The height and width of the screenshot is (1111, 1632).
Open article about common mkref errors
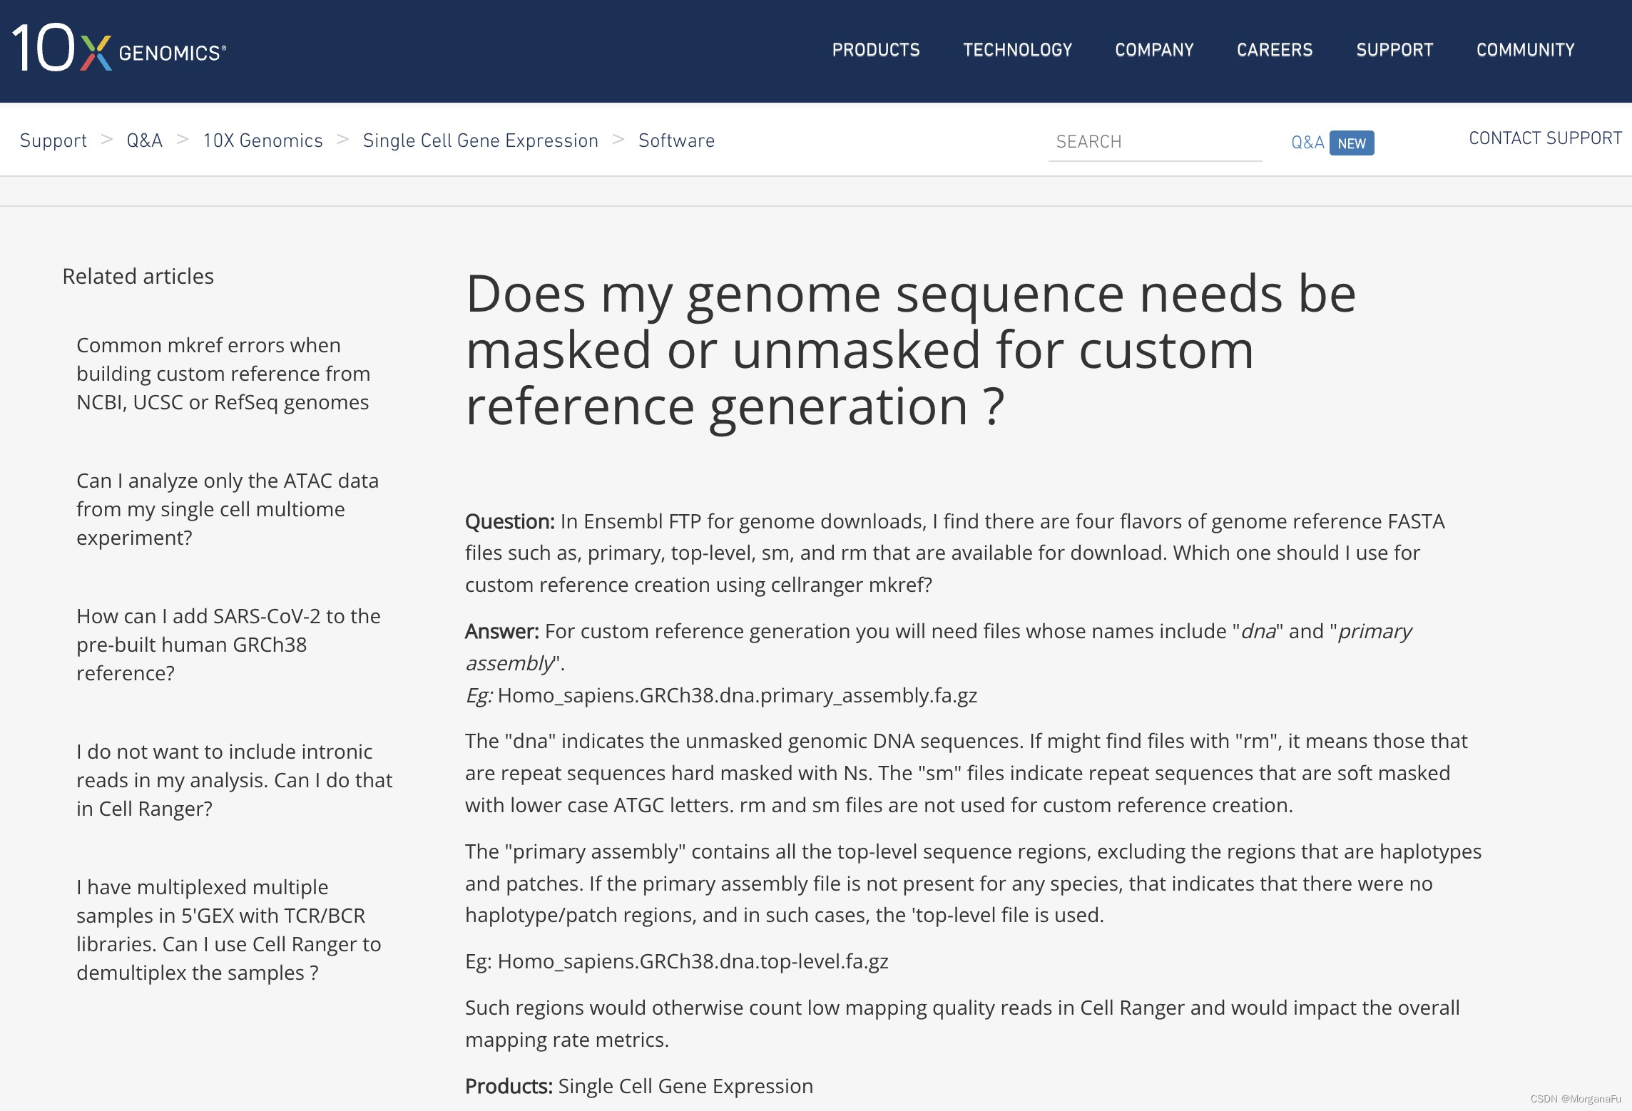[x=223, y=373]
